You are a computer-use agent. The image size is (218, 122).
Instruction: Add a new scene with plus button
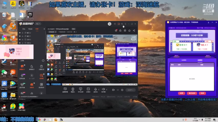[x=44, y=29]
